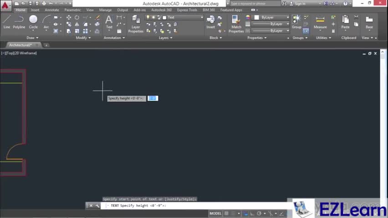Toggle the layer freeze sun icon
The height and width of the screenshot is (218, 388).
pos(153,17)
